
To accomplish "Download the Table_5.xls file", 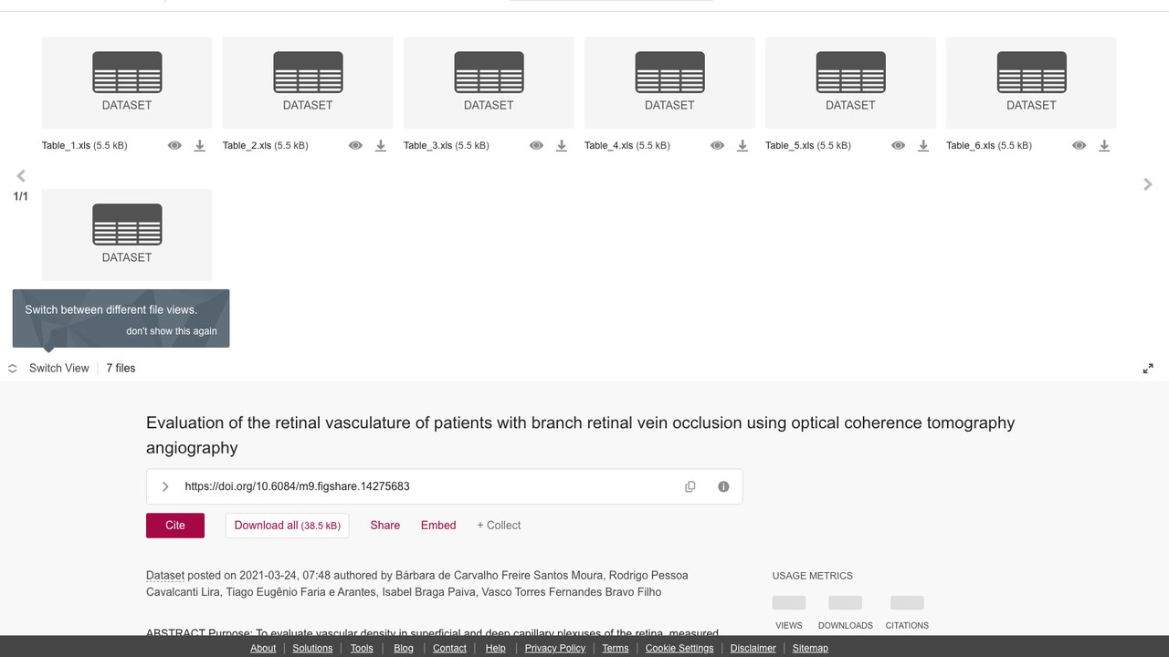I will [x=922, y=145].
